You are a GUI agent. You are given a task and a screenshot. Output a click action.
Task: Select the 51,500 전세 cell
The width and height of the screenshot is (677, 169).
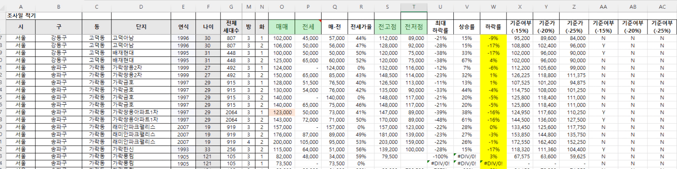[308, 83]
